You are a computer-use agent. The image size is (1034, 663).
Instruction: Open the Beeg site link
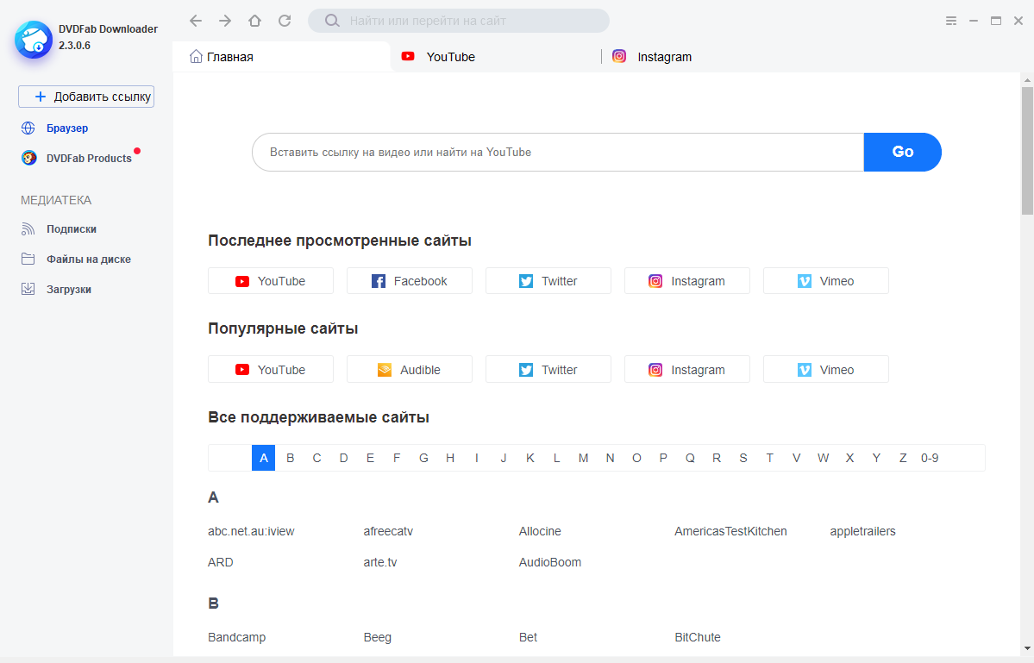[377, 637]
